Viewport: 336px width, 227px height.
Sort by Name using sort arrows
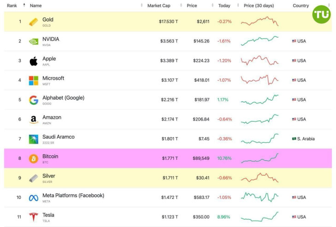coord(141,5)
